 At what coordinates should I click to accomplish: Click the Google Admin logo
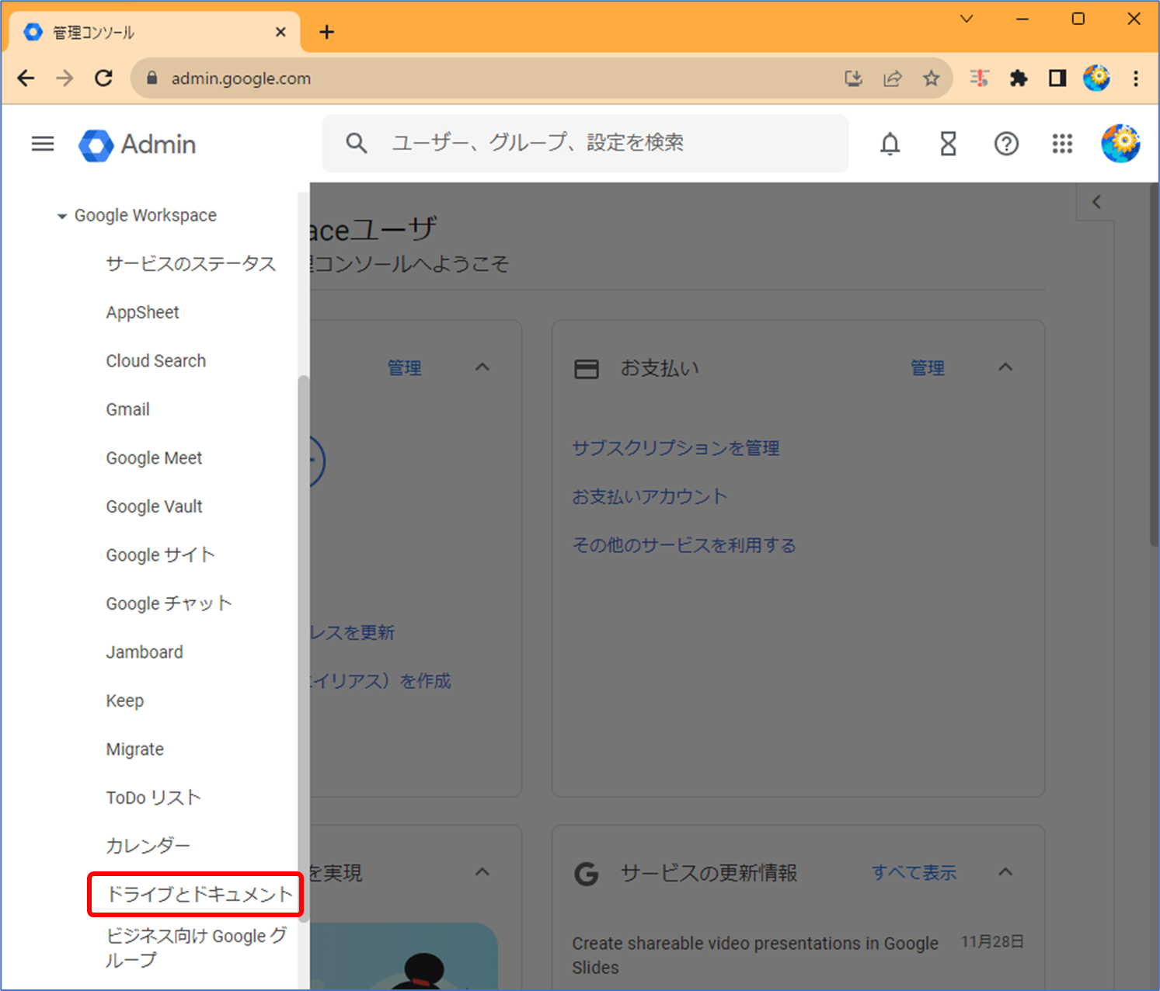click(138, 144)
